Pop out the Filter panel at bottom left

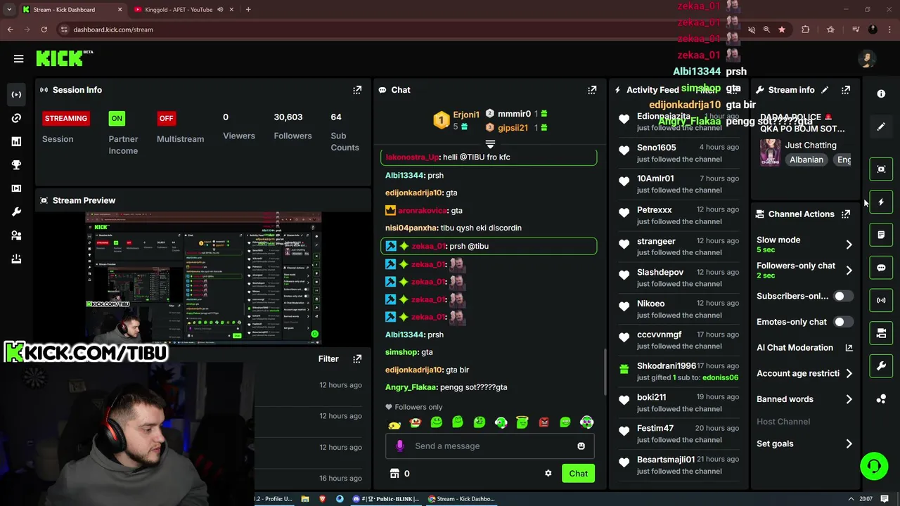357,358
